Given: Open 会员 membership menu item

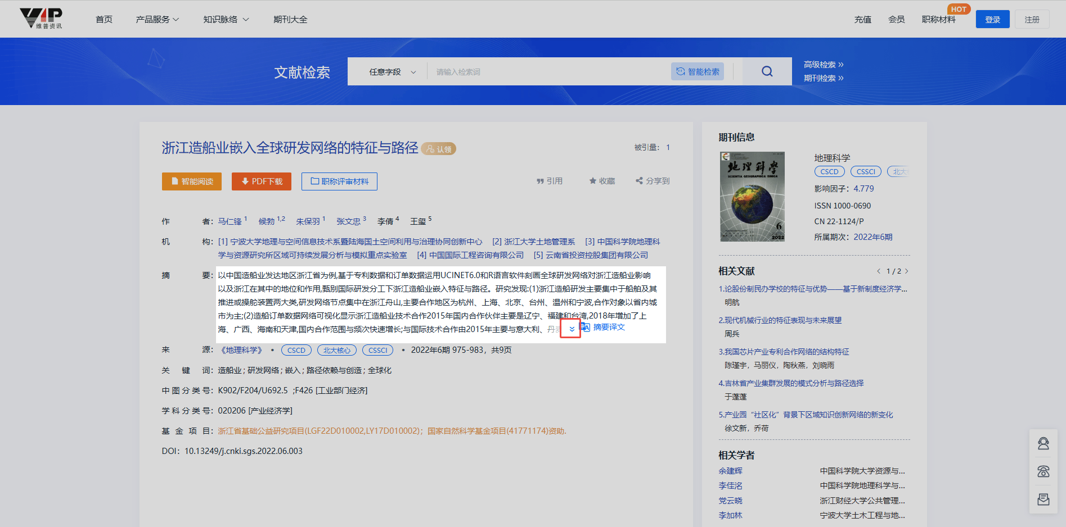Looking at the screenshot, I should pyautogui.click(x=897, y=19).
